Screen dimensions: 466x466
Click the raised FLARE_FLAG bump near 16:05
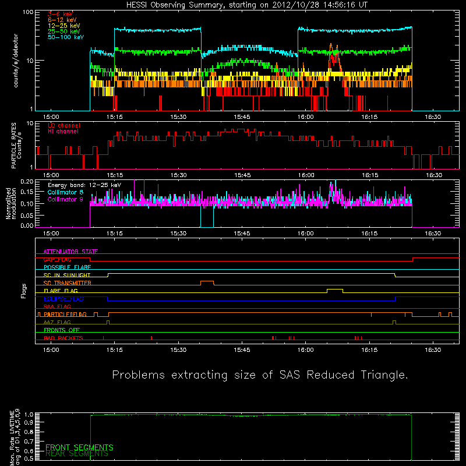point(335,290)
